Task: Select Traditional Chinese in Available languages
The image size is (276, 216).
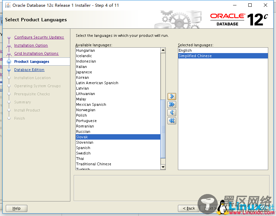Action: point(118,164)
